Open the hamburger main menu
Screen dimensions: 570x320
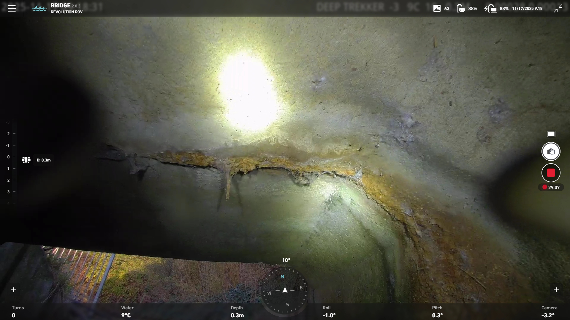12,8
